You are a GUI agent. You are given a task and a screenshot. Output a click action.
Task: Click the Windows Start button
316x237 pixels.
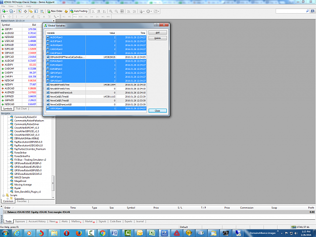coord(5,233)
